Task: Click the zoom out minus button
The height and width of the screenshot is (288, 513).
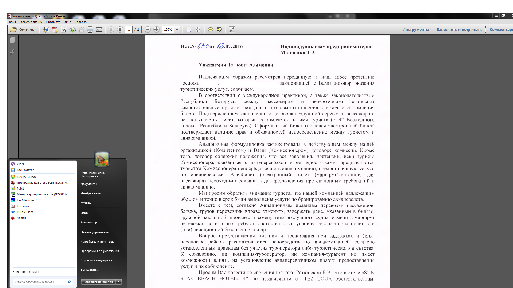Action: tap(147, 30)
